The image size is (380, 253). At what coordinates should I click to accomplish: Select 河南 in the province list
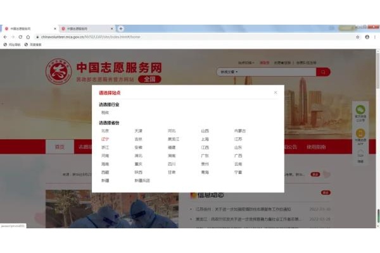coord(105,156)
